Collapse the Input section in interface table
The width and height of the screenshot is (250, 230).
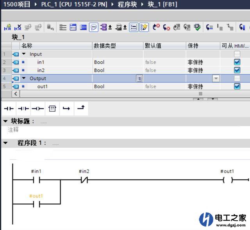(x=24, y=54)
